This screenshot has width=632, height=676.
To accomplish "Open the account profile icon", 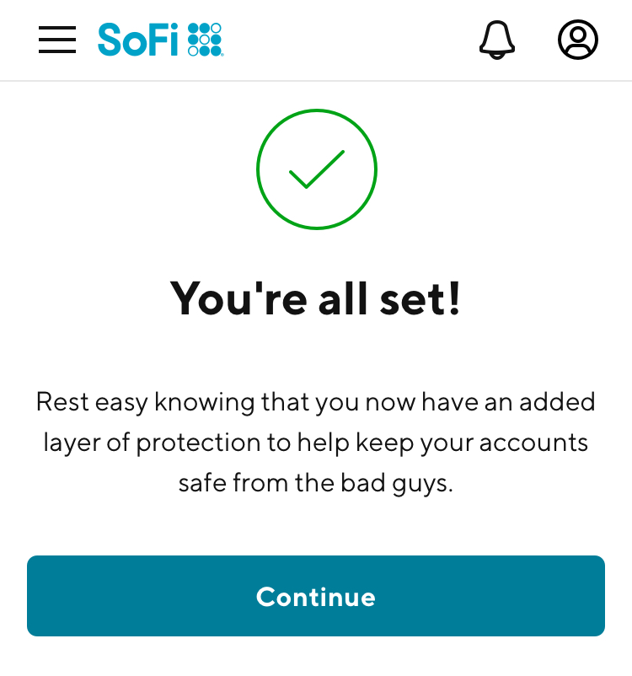I will point(577,40).
